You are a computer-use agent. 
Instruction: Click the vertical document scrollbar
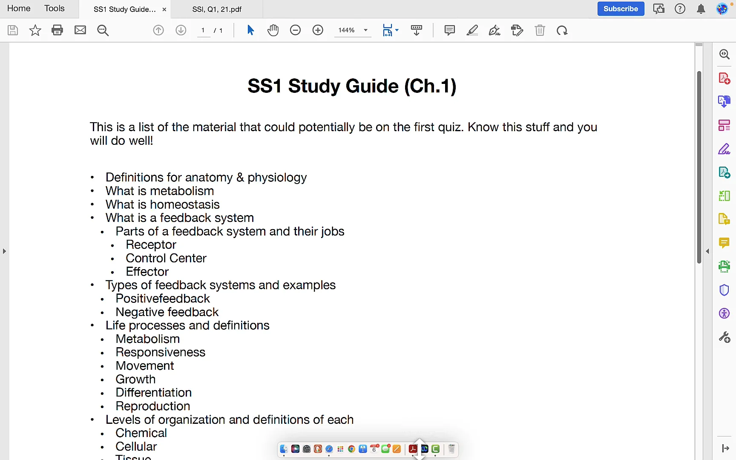(699, 166)
